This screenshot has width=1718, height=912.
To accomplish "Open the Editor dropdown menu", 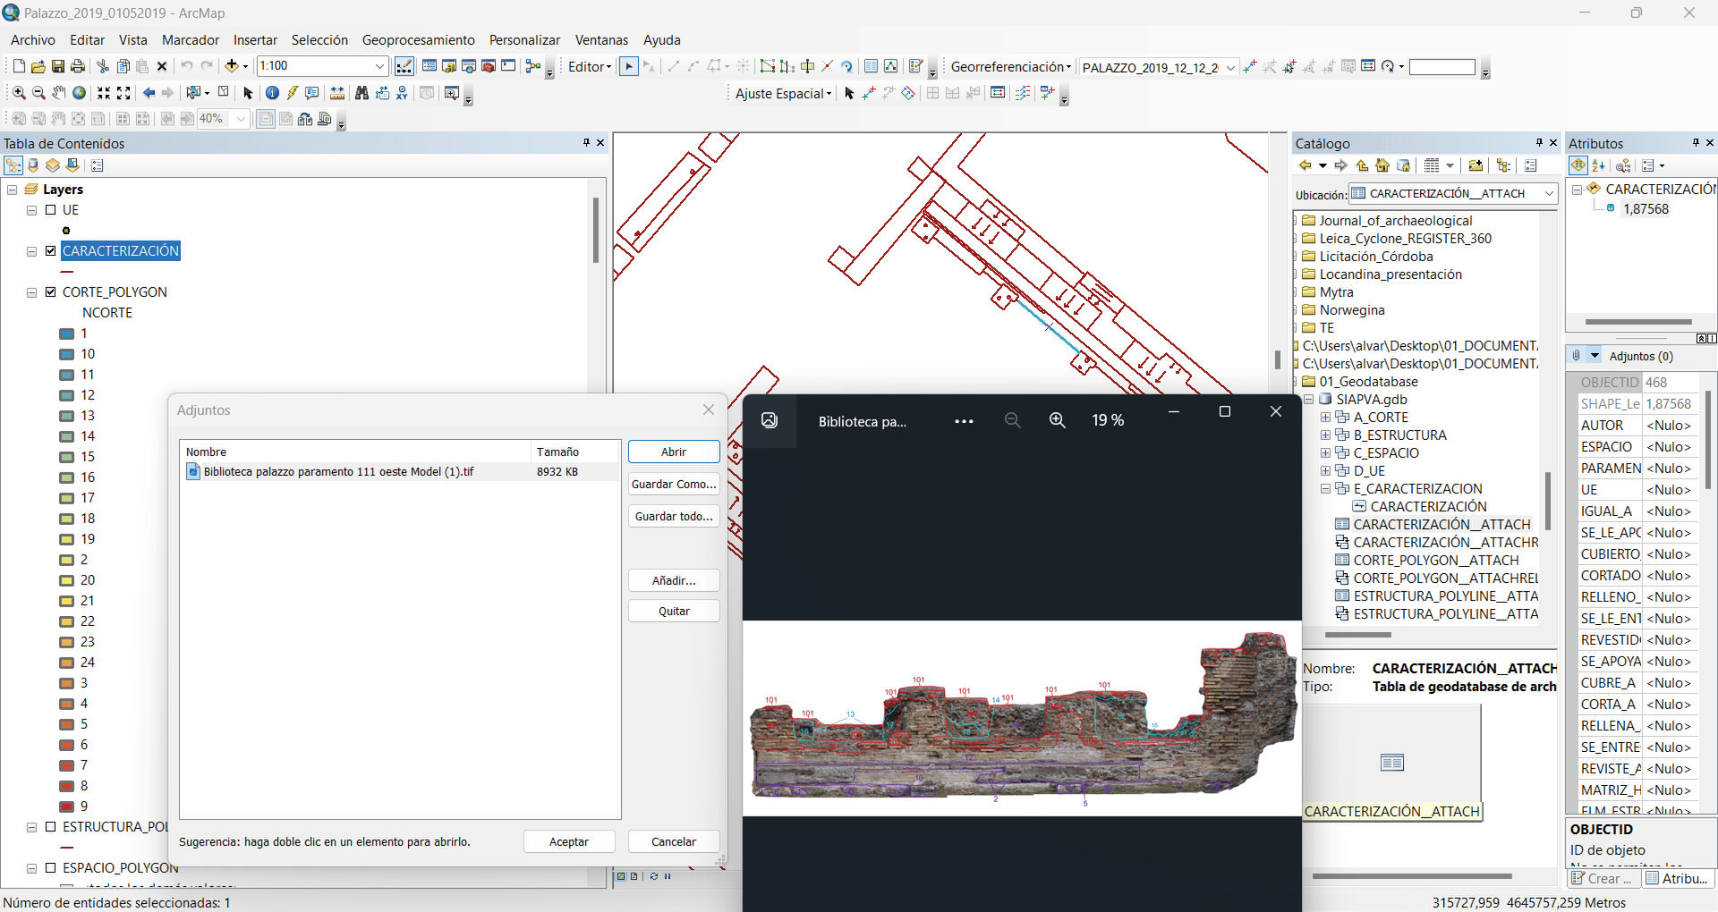I will (x=590, y=67).
